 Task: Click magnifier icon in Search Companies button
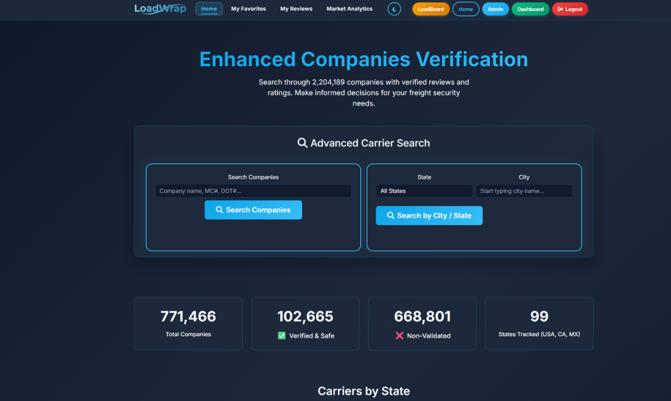[220, 210]
